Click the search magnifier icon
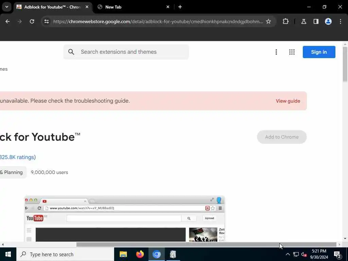This screenshot has width=348, height=261. [x=71, y=52]
